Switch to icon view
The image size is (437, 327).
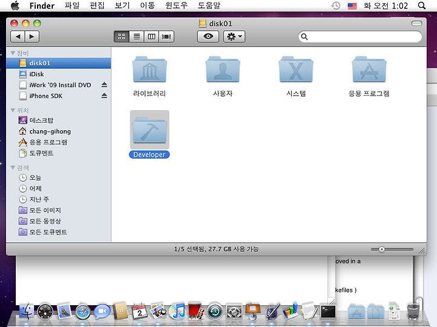coord(121,36)
